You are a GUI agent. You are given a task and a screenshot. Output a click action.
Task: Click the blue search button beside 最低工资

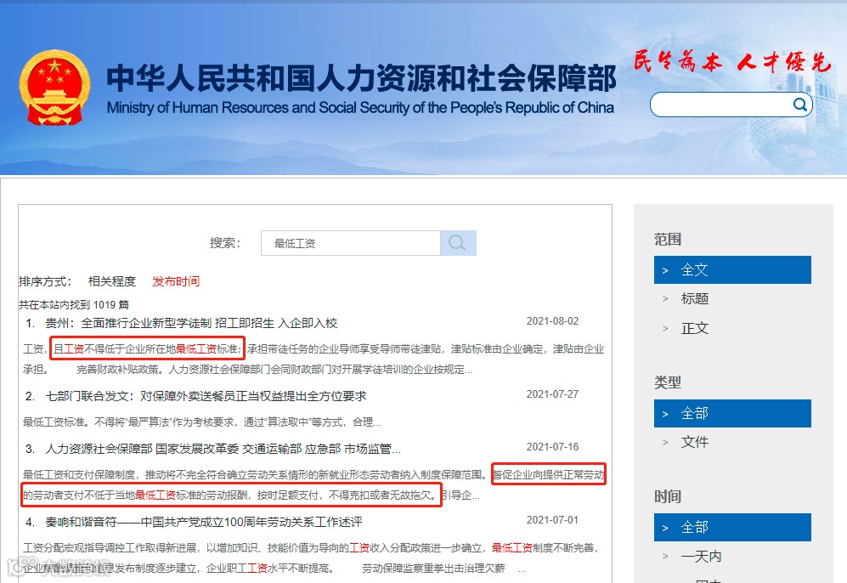[458, 243]
